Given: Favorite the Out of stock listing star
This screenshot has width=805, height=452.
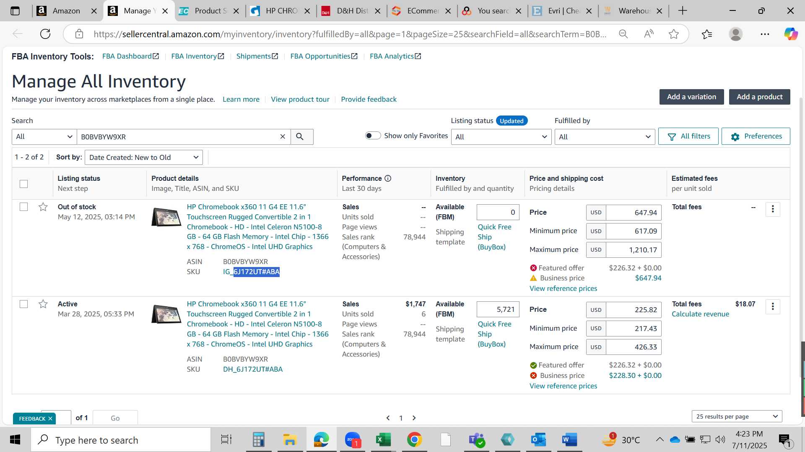Looking at the screenshot, I should click(43, 207).
